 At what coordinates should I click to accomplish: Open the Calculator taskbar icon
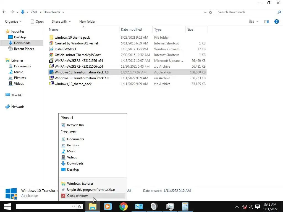click(x=185, y=206)
